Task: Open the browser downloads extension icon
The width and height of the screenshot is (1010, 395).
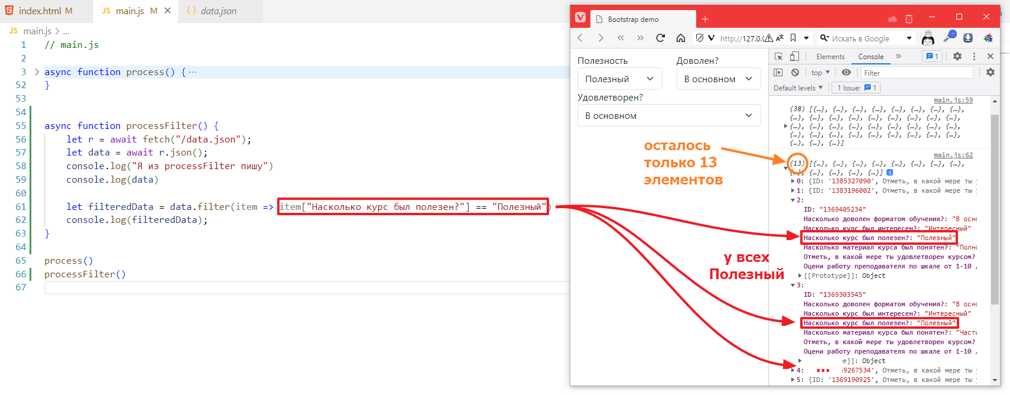Action: [x=968, y=38]
